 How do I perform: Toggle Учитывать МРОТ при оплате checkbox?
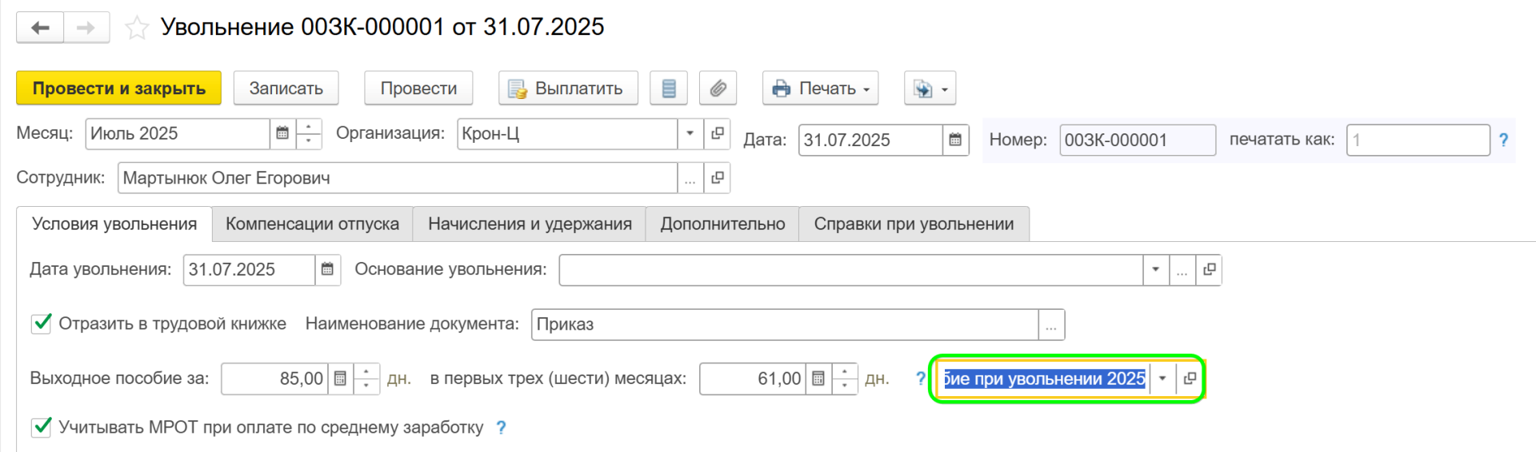(x=42, y=427)
